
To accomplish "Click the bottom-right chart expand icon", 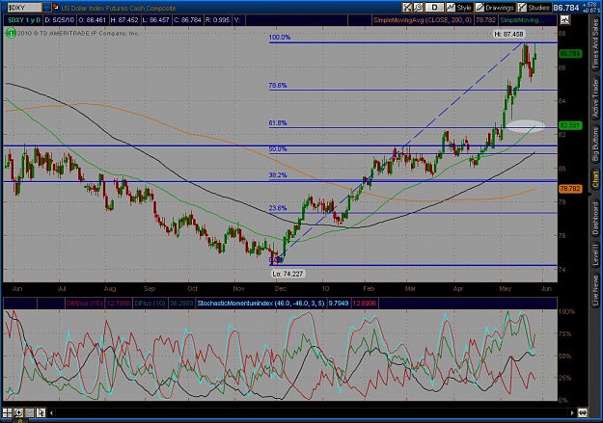I will point(583,412).
